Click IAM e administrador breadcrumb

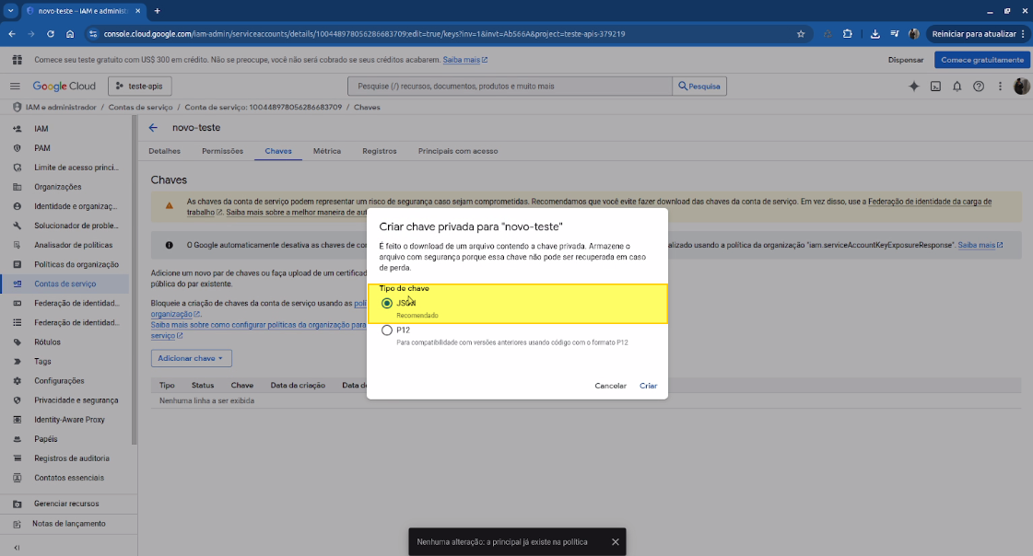pos(61,108)
